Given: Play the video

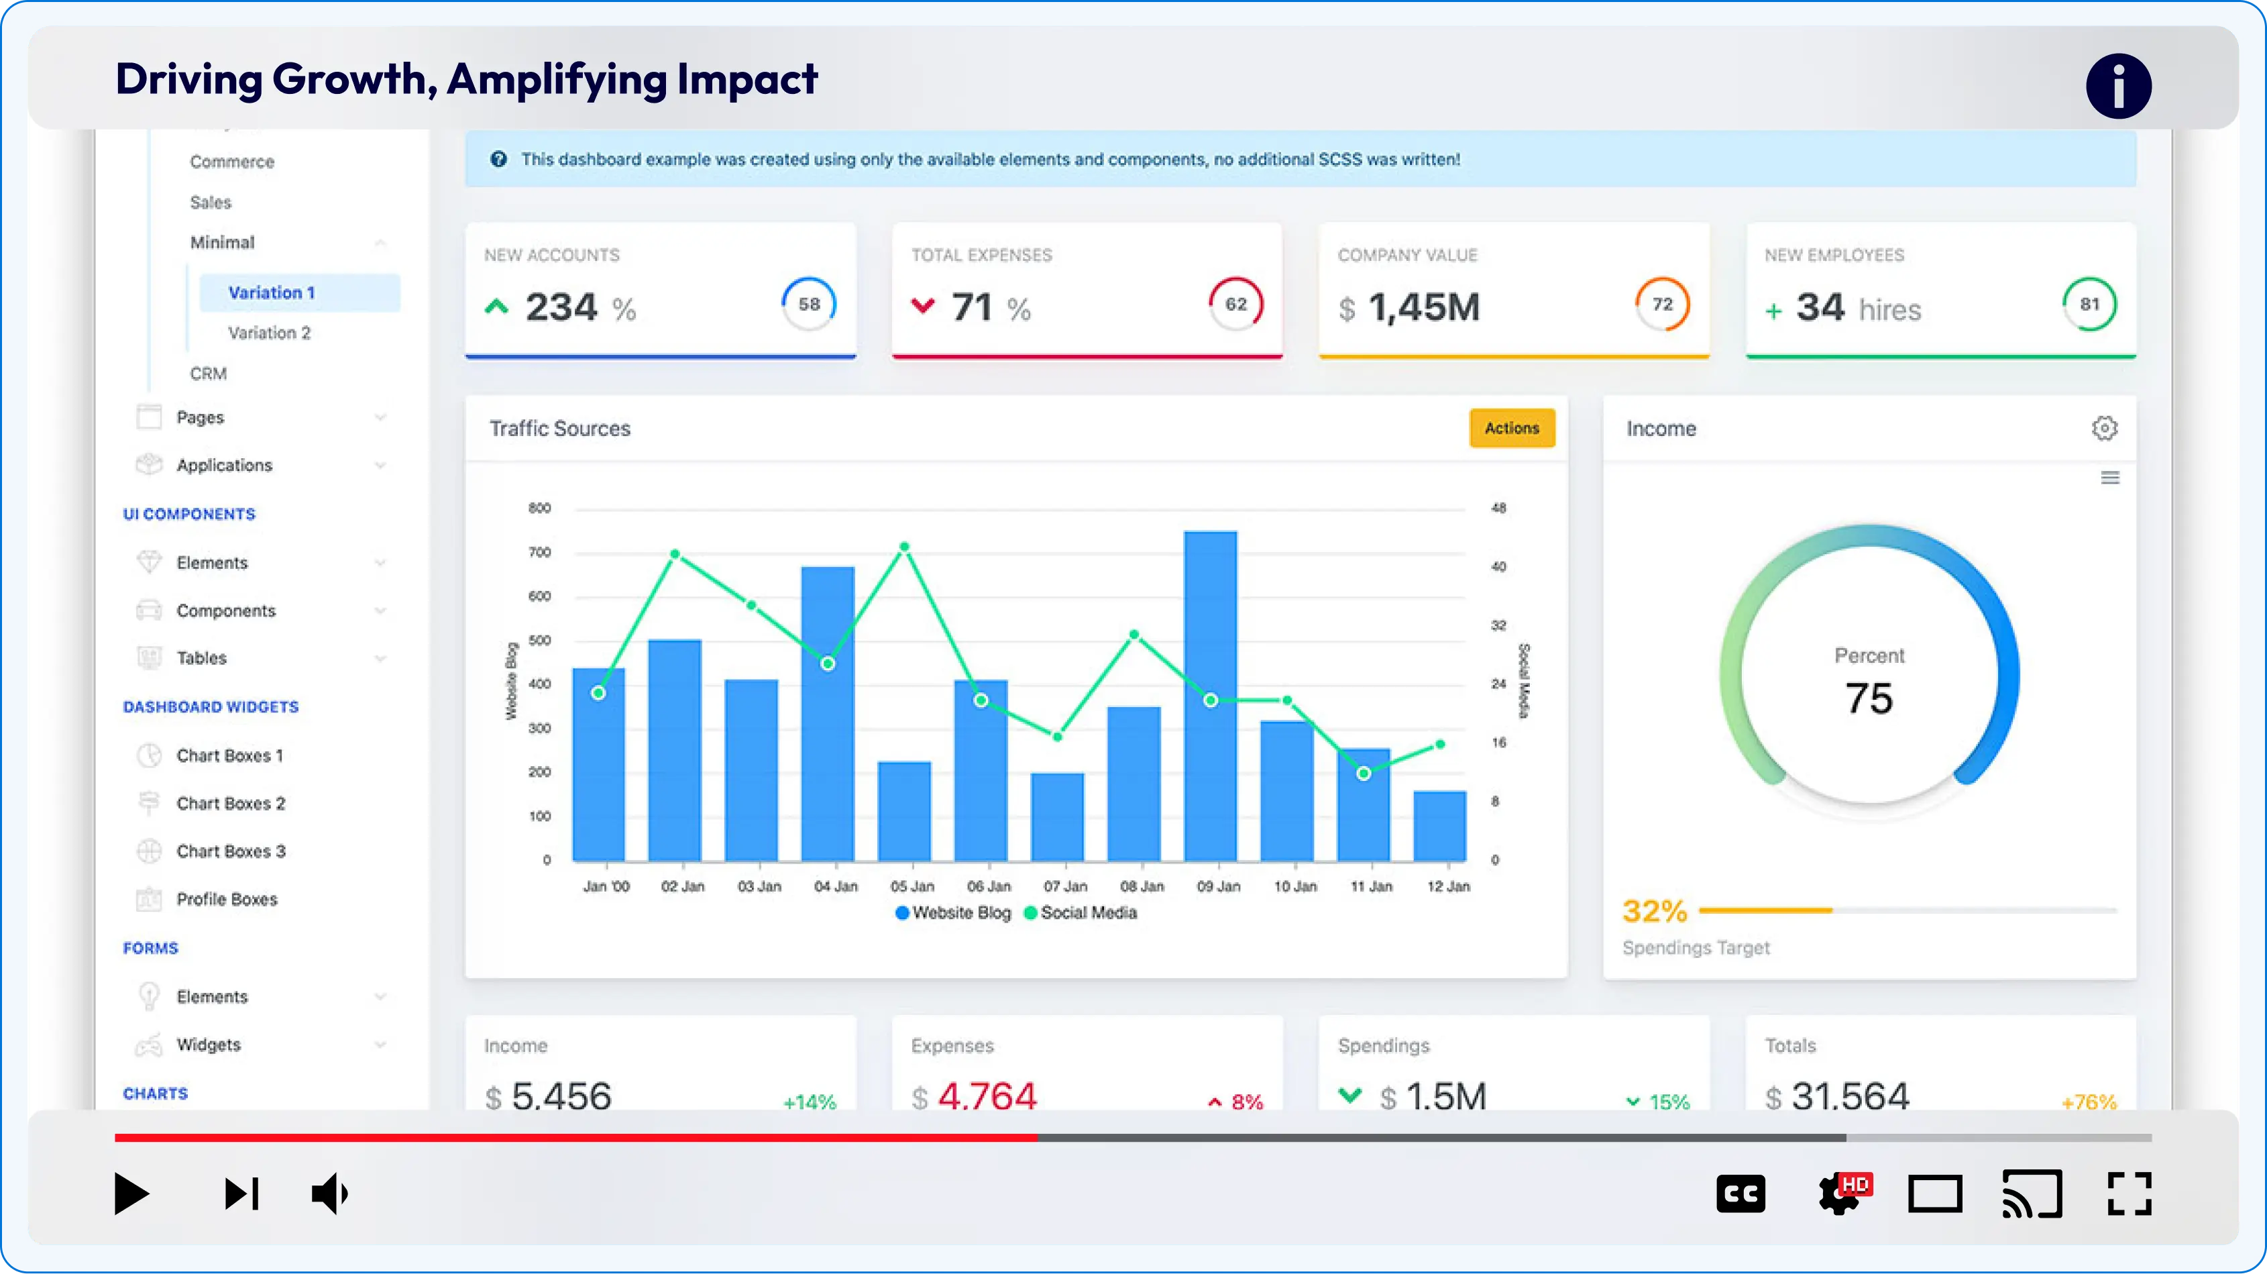Looking at the screenshot, I should tap(132, 1194).
